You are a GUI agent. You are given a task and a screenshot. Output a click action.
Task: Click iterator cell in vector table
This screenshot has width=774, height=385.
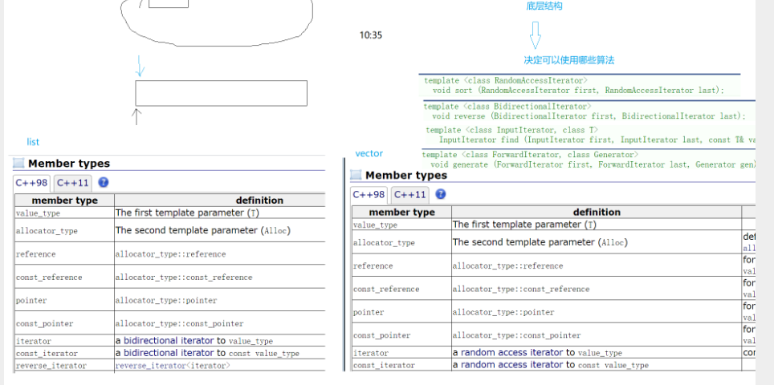point(401,352)
